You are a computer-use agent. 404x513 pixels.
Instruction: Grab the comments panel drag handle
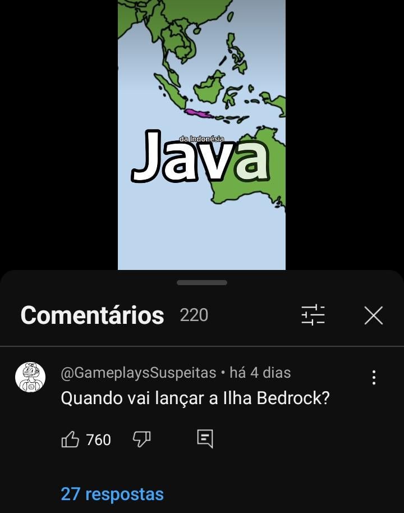(202, 283)
